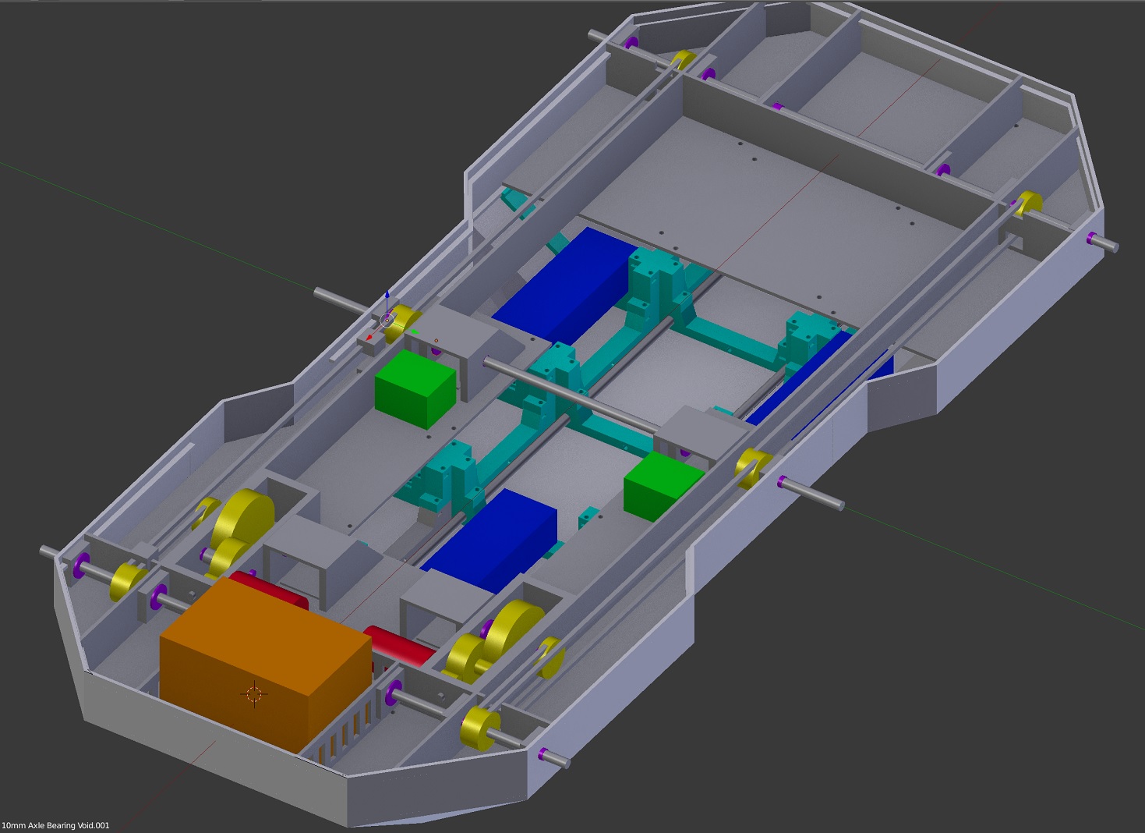The width and height of the screenshot is (1145, 833).
Task: Select the yellow wheel at the front bottom corner
Action: [479, 728]
